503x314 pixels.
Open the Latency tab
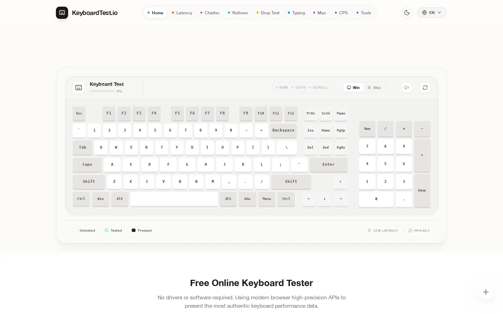[182, 13]
